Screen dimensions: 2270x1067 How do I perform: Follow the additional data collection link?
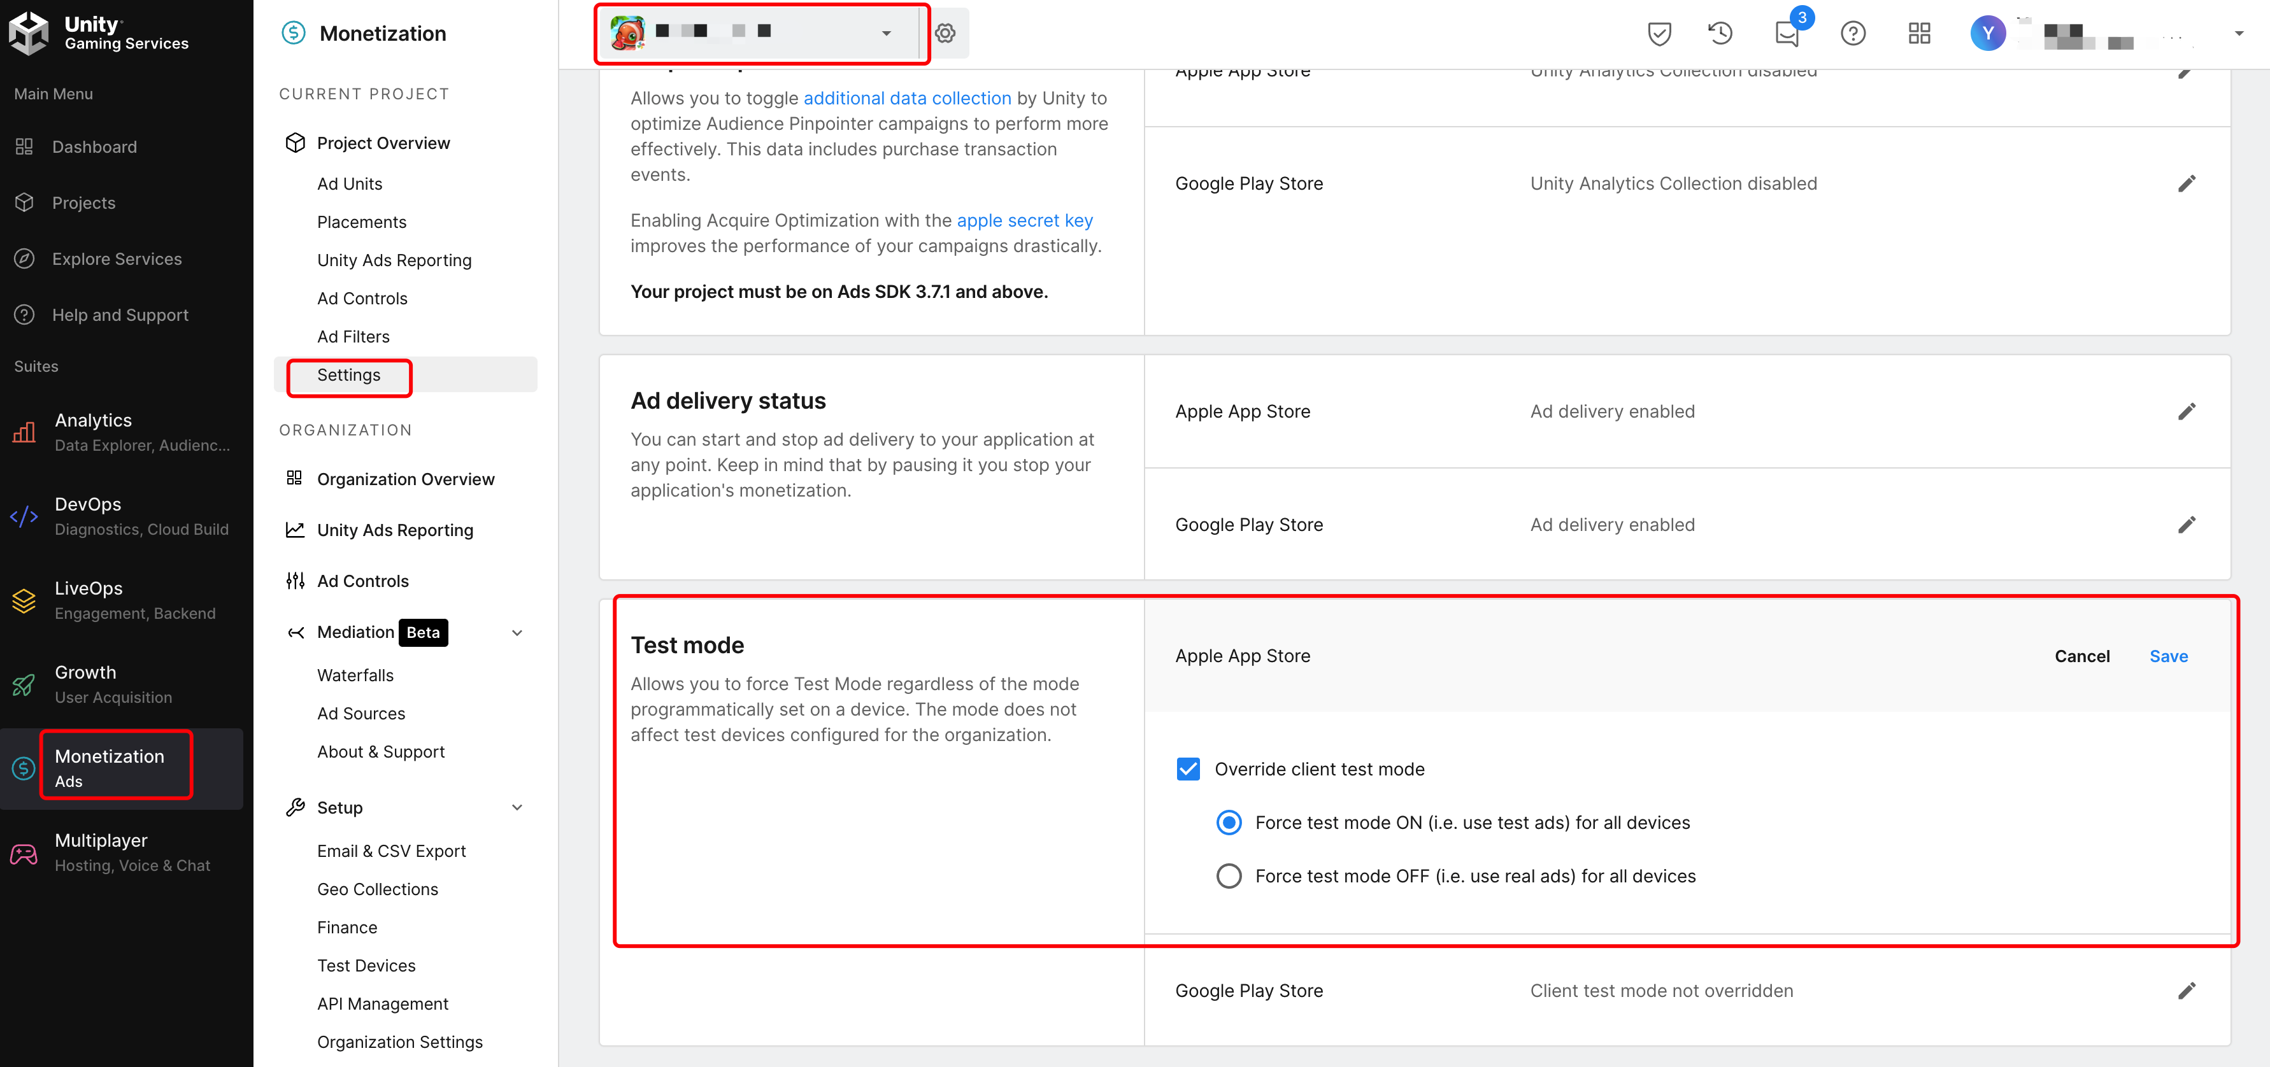pos(907,99)
